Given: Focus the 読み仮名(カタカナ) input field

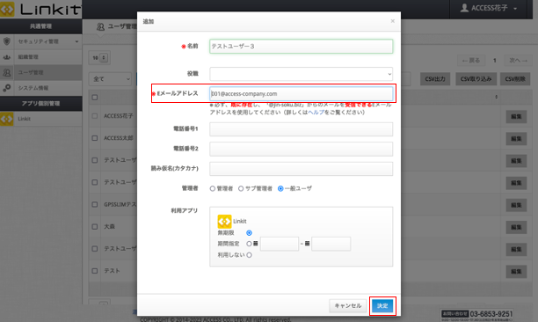Looking at the screenshot, I should [301, 169].
